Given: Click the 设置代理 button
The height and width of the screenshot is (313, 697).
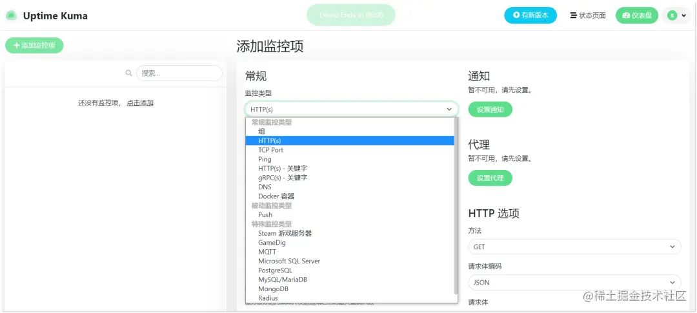Looking at the screenshot, I should click(x=490, y=178).
